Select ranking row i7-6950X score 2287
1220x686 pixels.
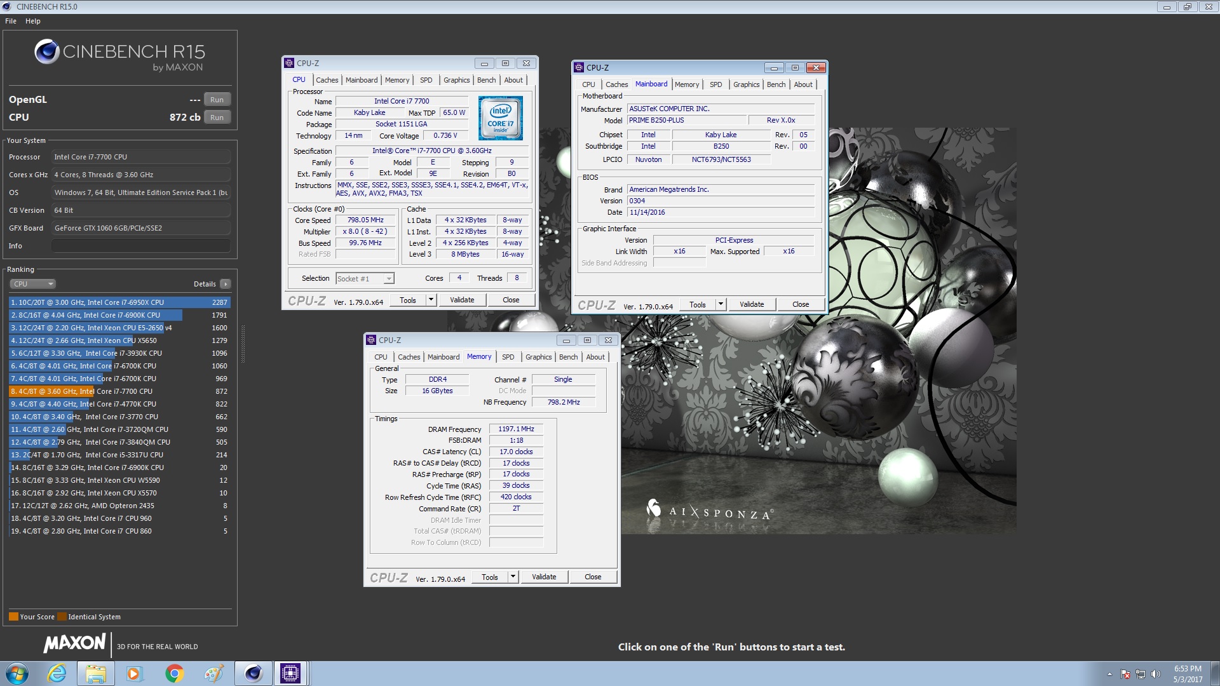[x=119, y=302]
